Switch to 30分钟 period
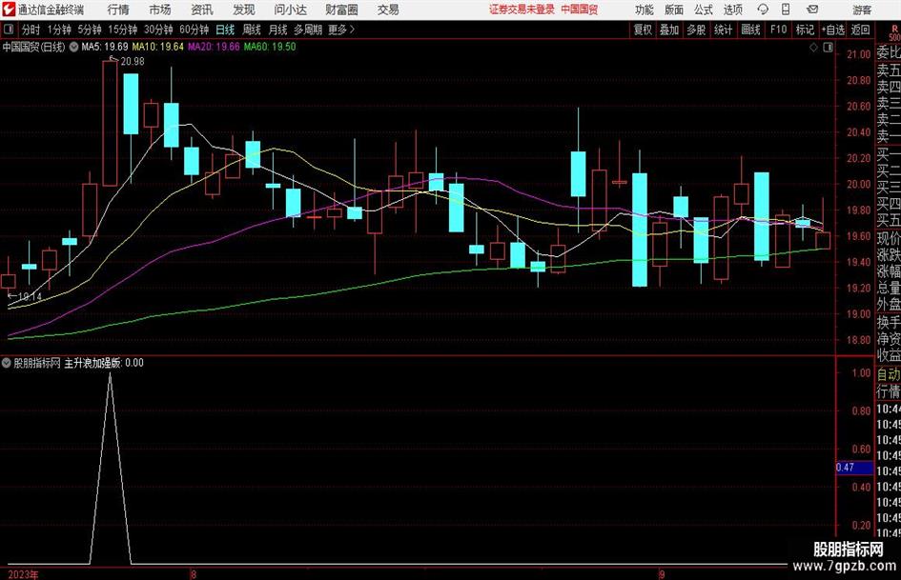 (x=158, y=30)
